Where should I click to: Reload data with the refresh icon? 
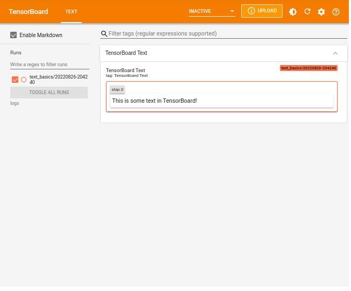pos(307,11)
